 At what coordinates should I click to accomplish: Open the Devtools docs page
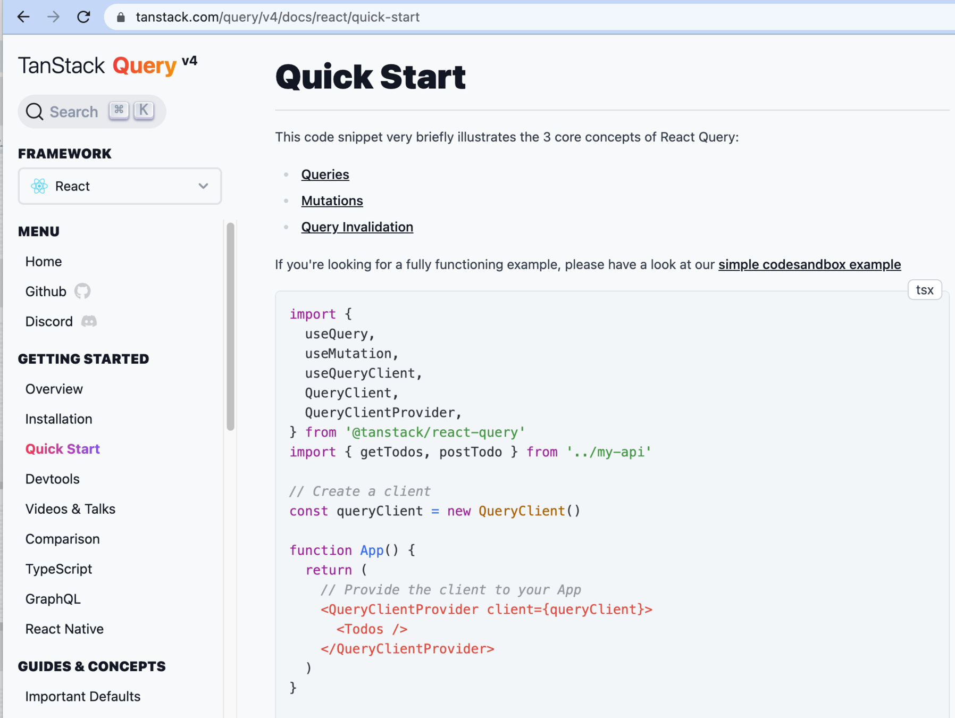(53, 479)
